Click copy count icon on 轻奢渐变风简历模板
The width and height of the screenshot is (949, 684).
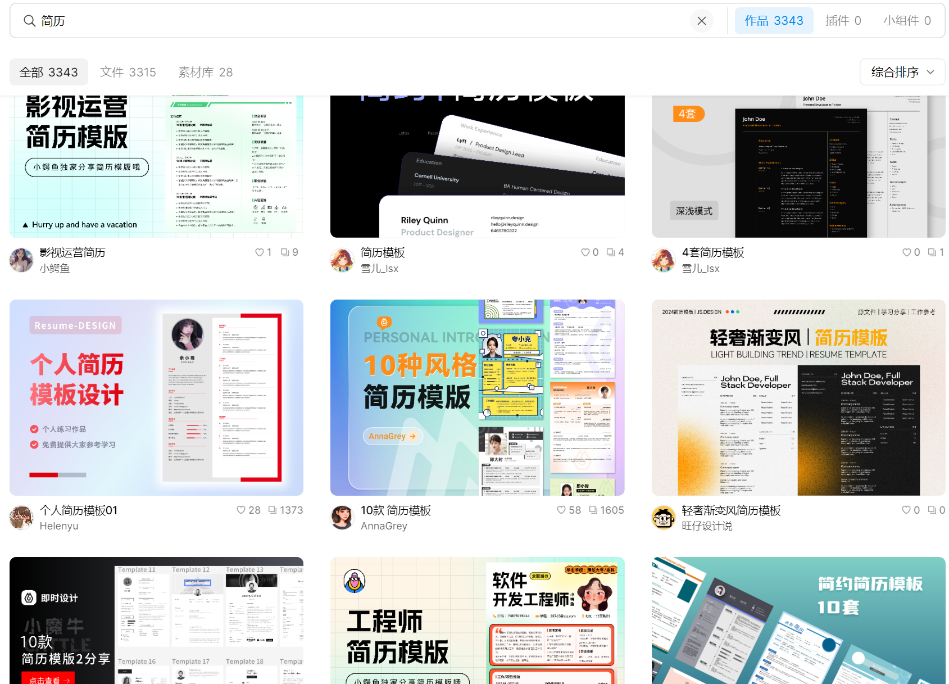tap(932, 510)
